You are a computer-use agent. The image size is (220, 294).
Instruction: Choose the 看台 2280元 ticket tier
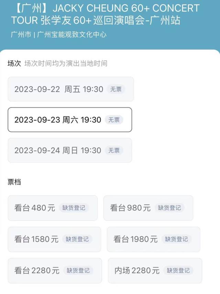pyautogui.click(x=55, y=271)
